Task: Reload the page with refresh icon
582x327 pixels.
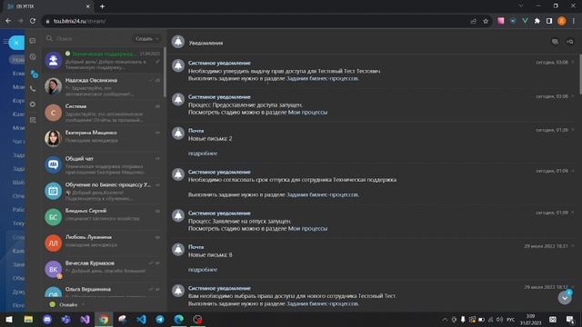Action: [x=33, y=21]
